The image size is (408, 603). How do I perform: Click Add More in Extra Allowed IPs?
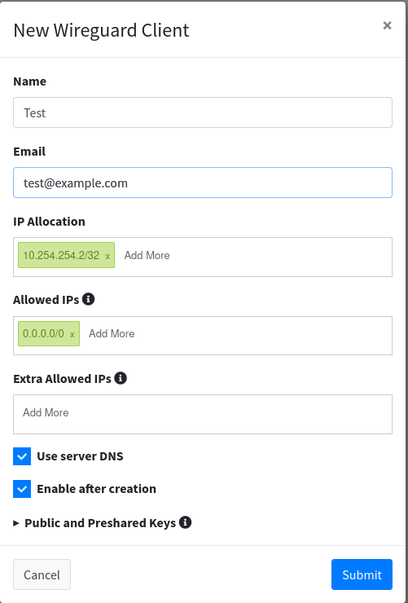pos(46,412)
